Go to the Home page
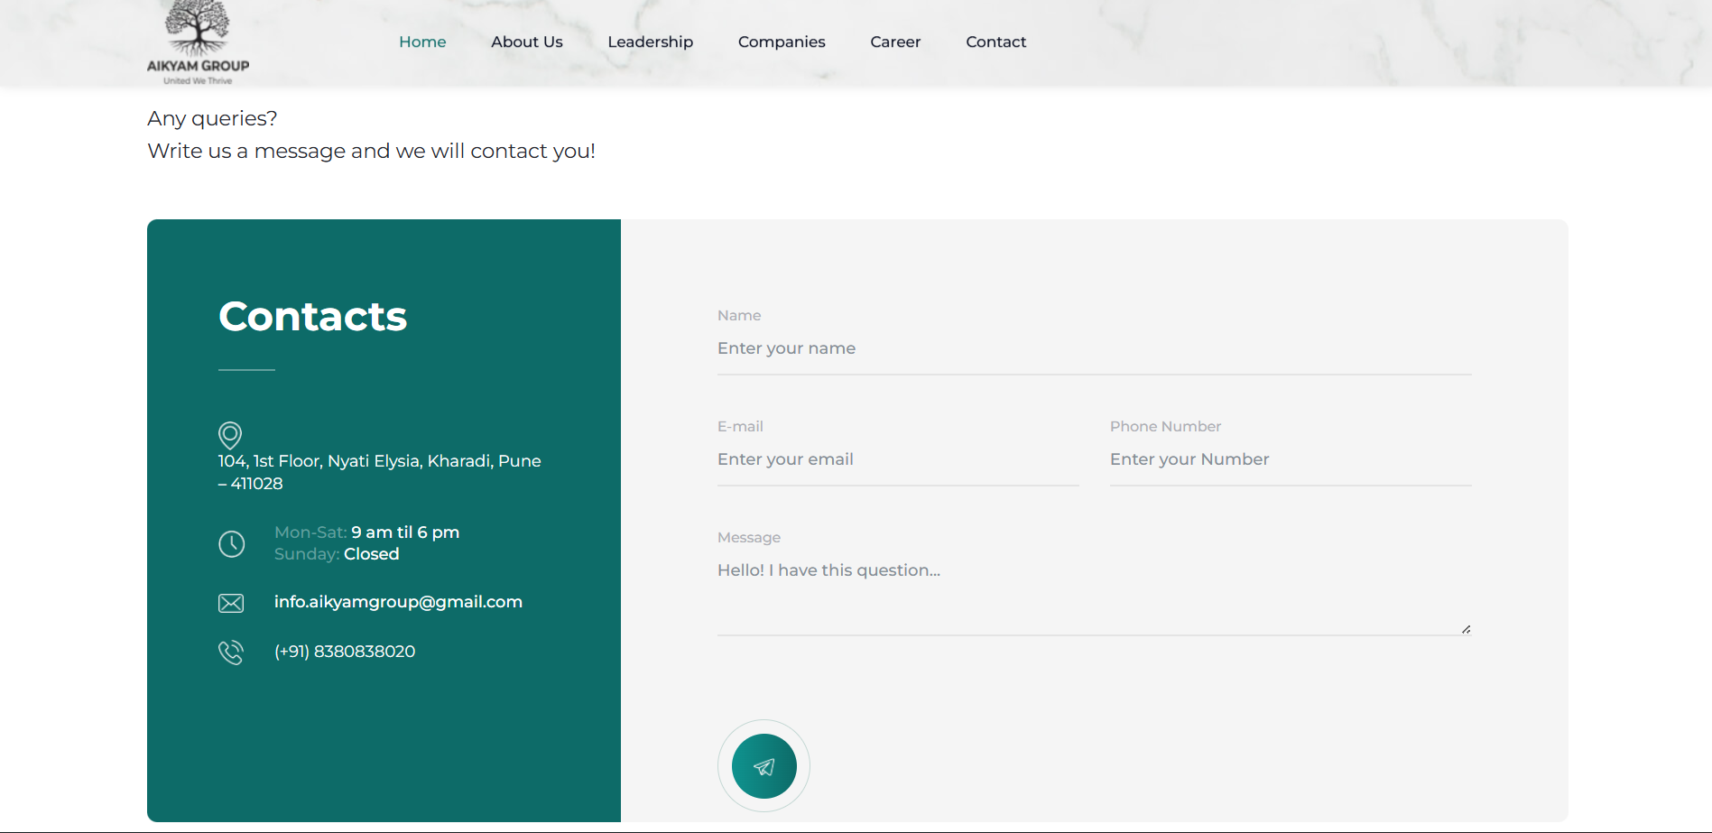1712x833 pixels. (x=422, y=42)
